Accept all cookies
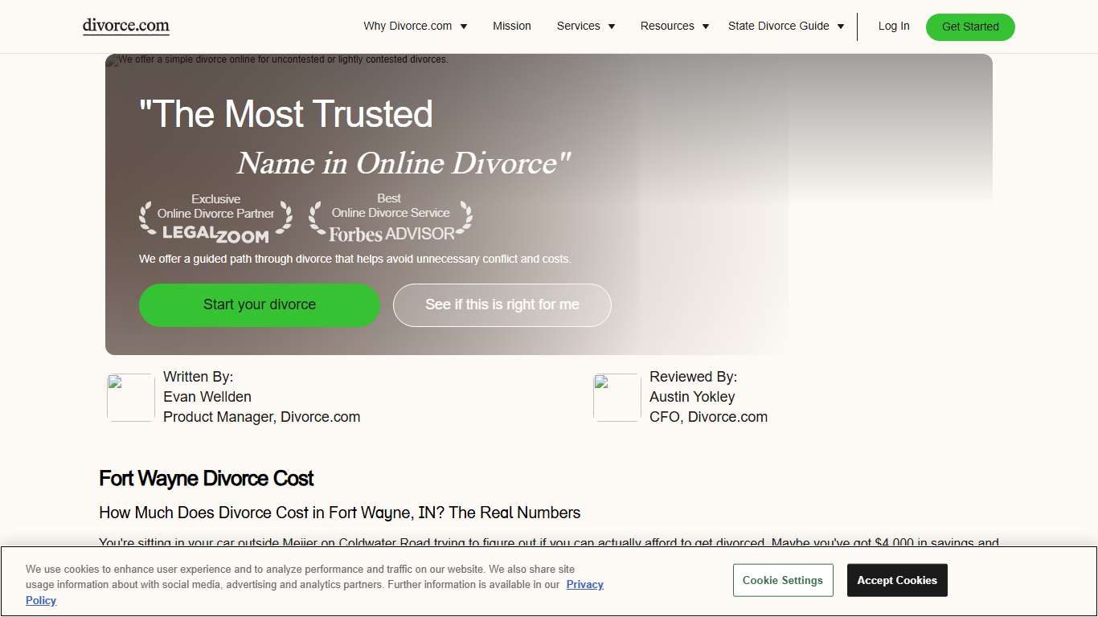This screenshot has width=1098, height=617. point(896,580)
